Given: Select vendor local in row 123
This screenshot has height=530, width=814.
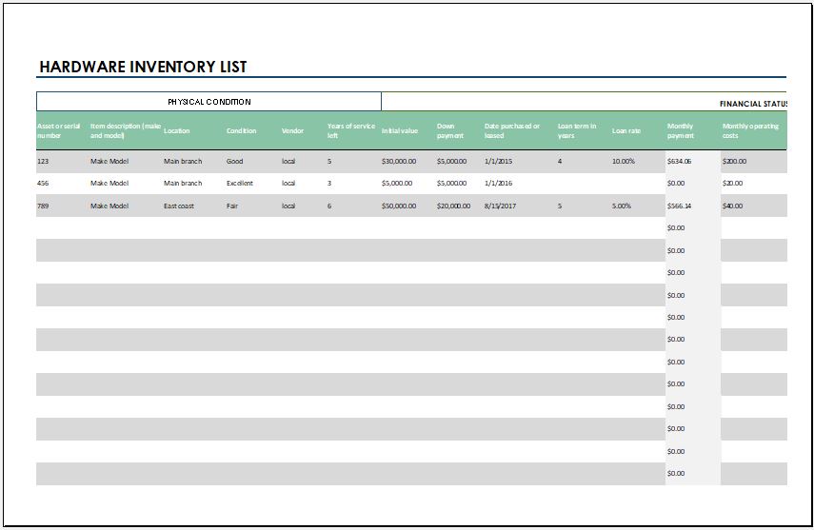Looking at the screenshot, I should point(288,162).
